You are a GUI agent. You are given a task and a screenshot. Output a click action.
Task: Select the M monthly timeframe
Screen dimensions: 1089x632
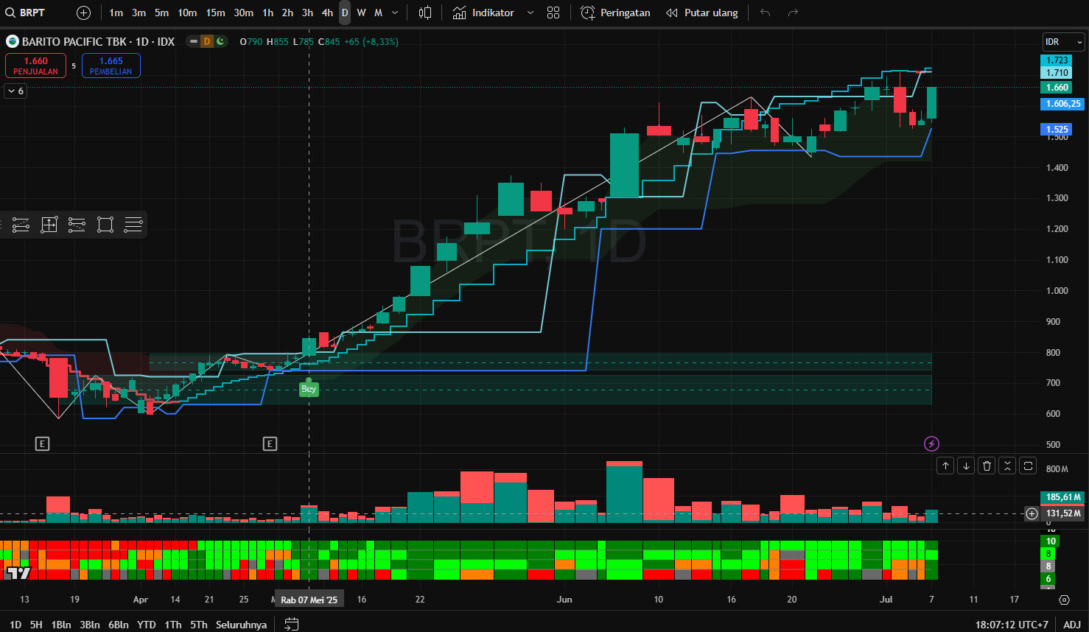[378, 13]
